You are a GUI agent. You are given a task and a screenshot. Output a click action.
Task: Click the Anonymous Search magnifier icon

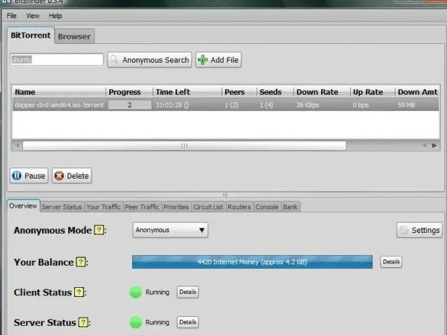115,60
